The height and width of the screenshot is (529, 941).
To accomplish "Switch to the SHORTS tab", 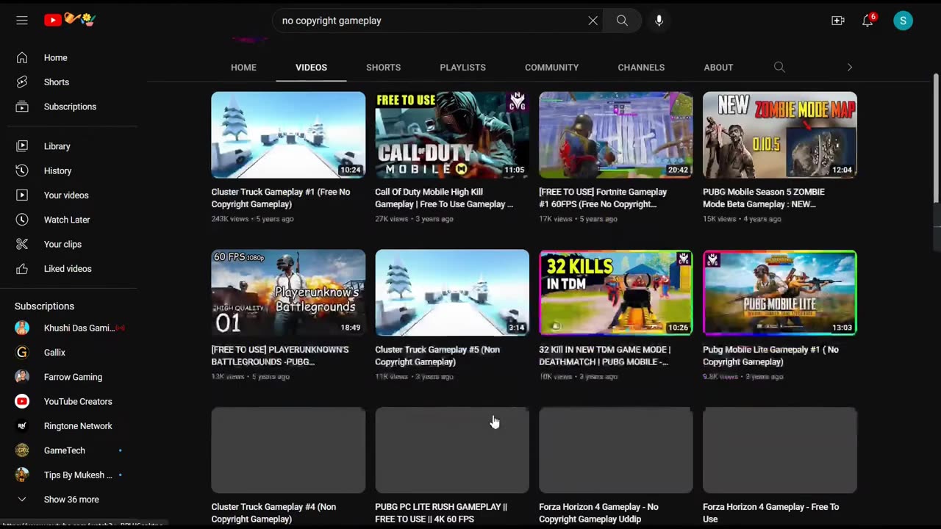I will pyautogui.click(x=383, y=67).
